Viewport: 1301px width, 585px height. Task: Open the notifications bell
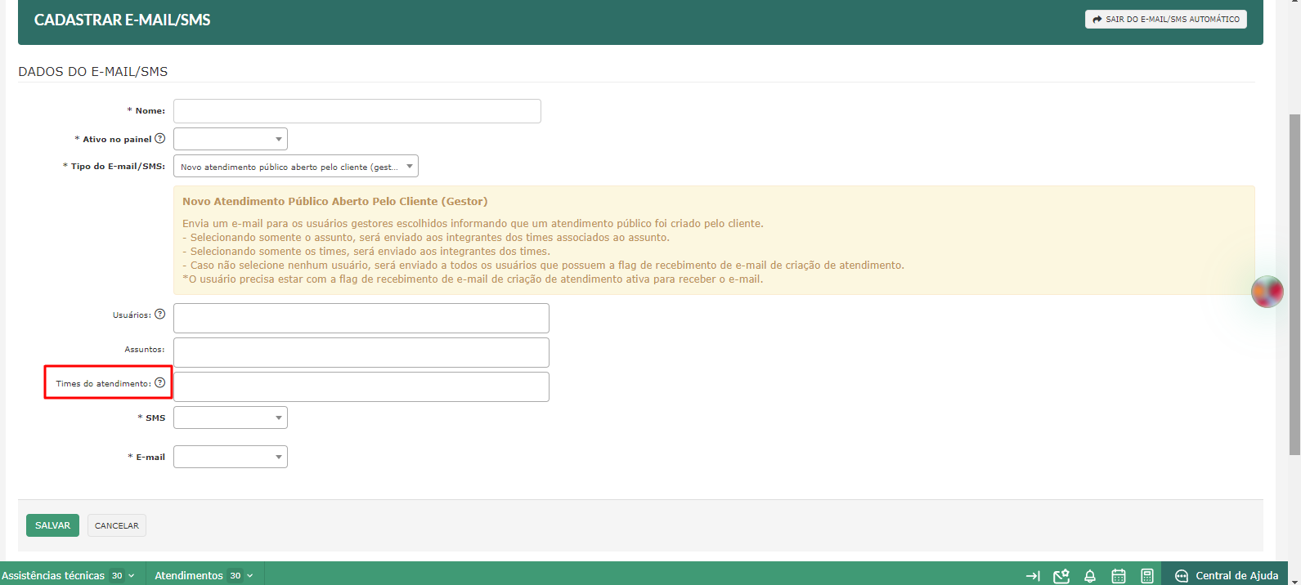tap(1090, 576)
